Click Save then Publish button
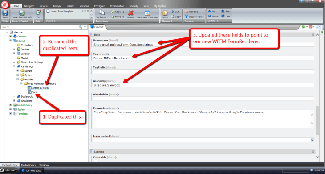 22,15
